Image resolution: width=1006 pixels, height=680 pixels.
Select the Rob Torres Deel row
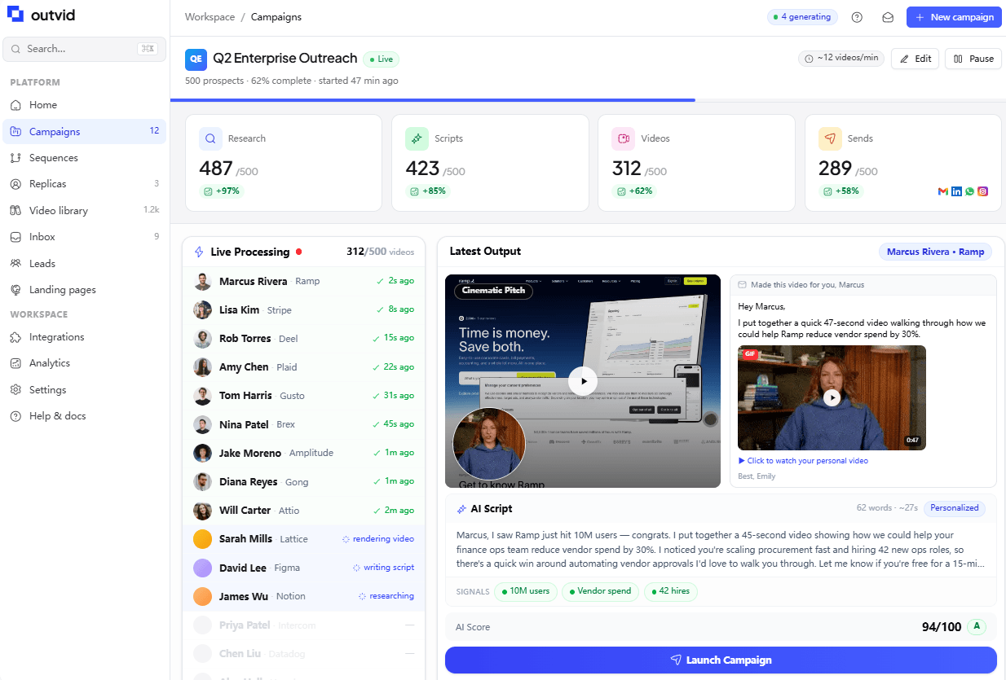[x=303, y=338]
